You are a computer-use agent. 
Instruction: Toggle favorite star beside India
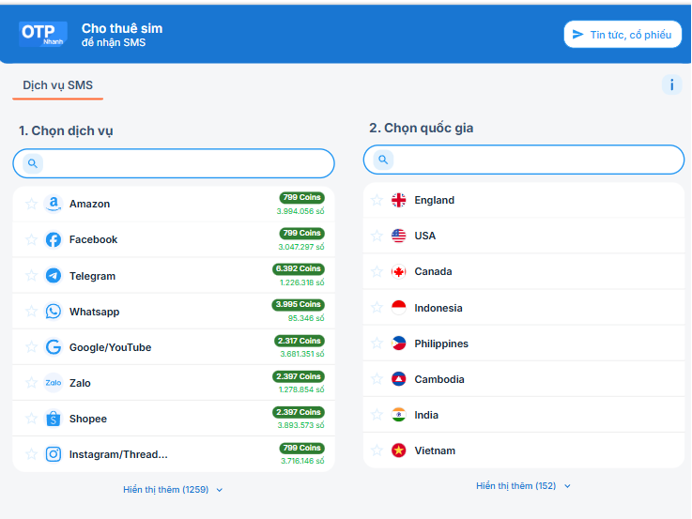(x=377, y=415)
